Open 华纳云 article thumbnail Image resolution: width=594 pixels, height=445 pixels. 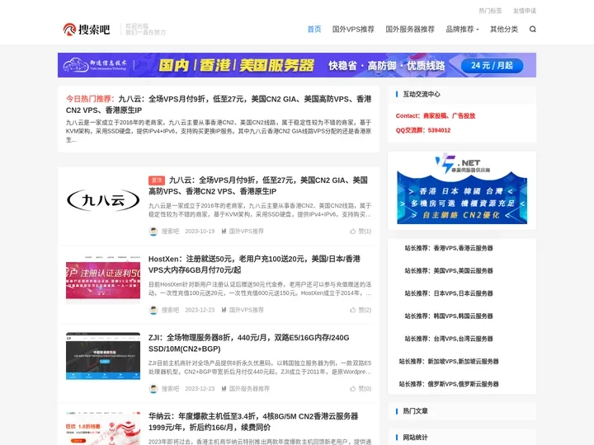coord(103,428)
